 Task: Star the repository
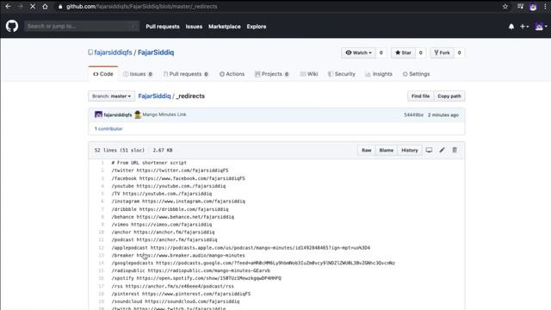click(x=403, y=53)
